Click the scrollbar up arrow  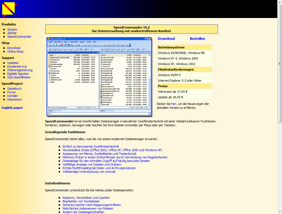pyautogui.click(x=280, y=2)
